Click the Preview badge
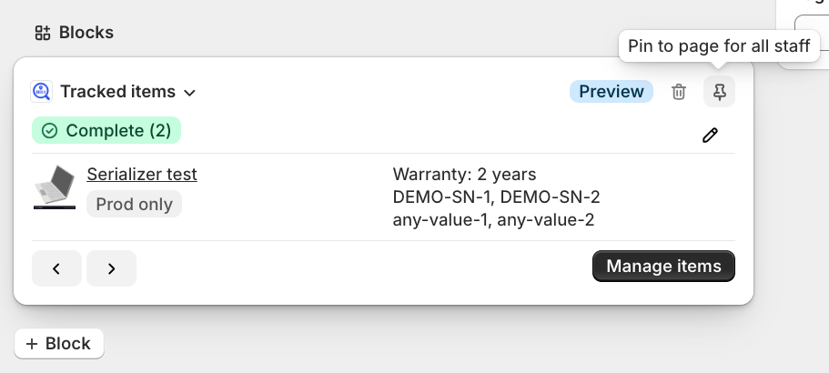This screenshot has height=373, width=829. (611, 91)
